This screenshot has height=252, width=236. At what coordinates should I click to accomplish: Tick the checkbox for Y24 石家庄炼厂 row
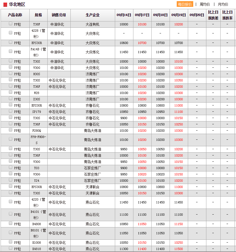coord(11,180)
